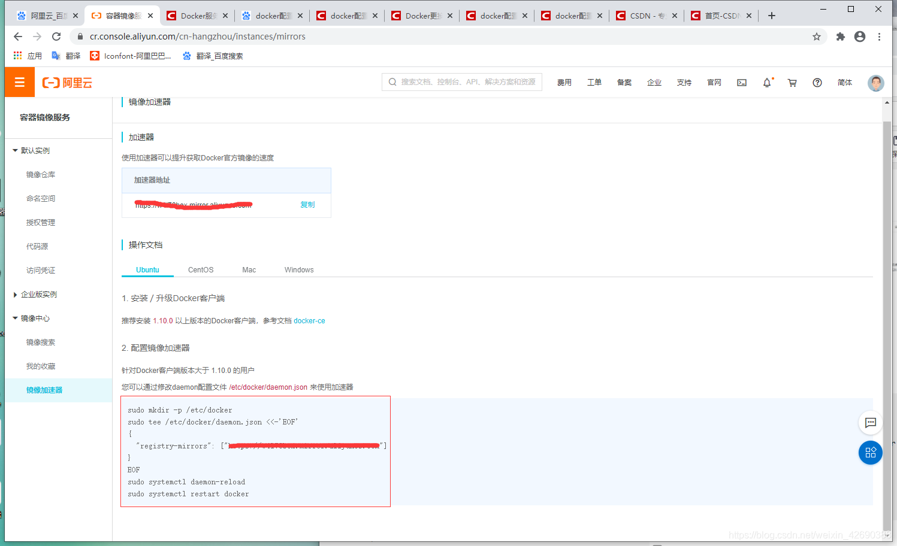Open the shopping cart icon
897x546 pixels.
coord(792,83)
